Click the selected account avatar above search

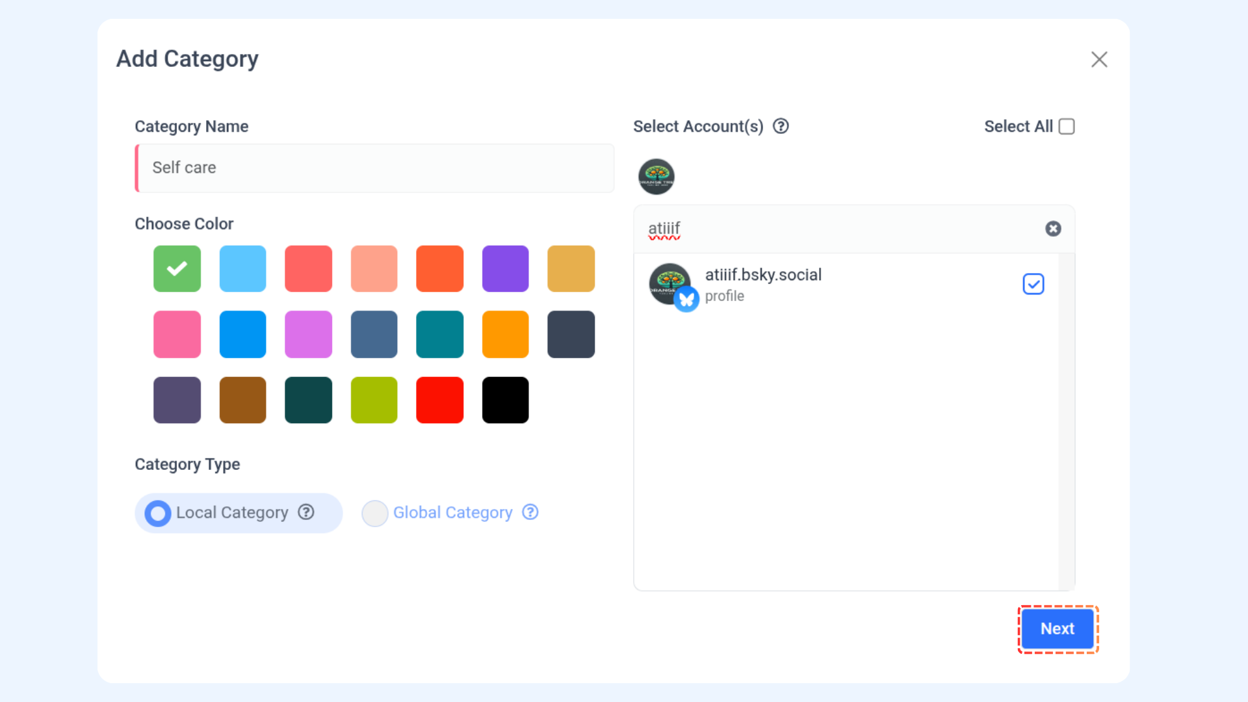656,176
